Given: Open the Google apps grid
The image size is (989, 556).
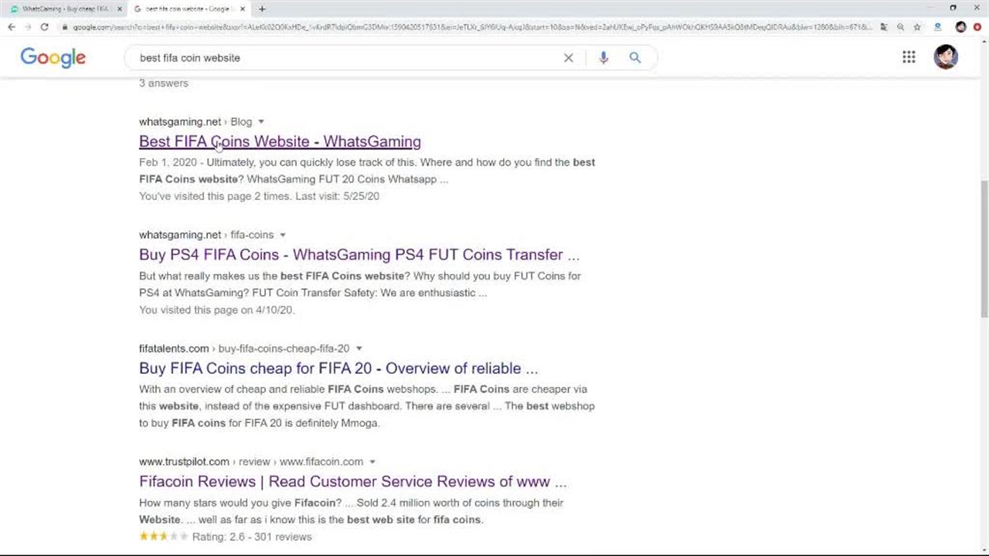Looking at the screenshot, I should click(909, 57).
